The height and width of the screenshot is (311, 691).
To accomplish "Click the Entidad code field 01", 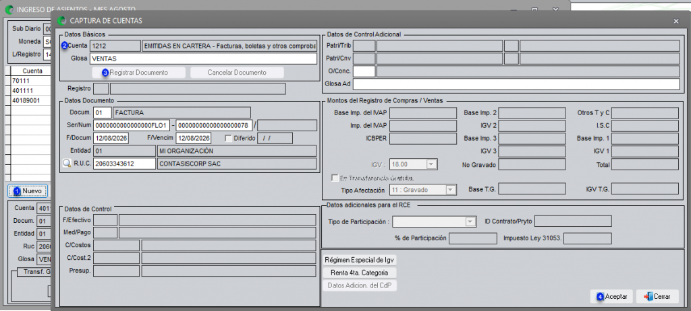I will 124,151.
